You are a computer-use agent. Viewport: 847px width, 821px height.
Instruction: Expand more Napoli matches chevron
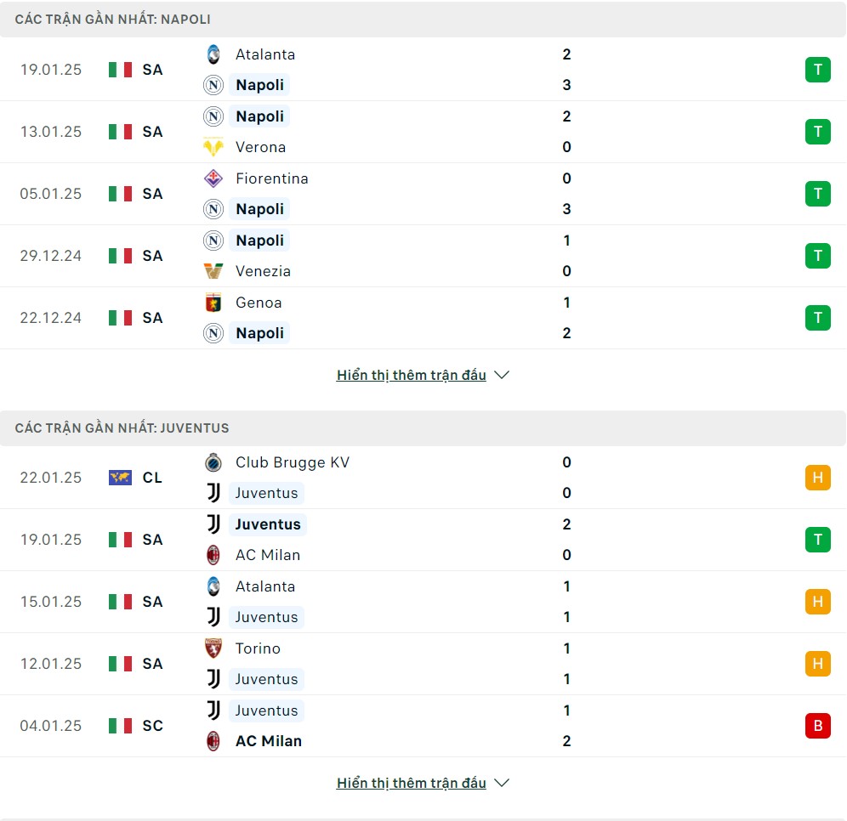502,375
